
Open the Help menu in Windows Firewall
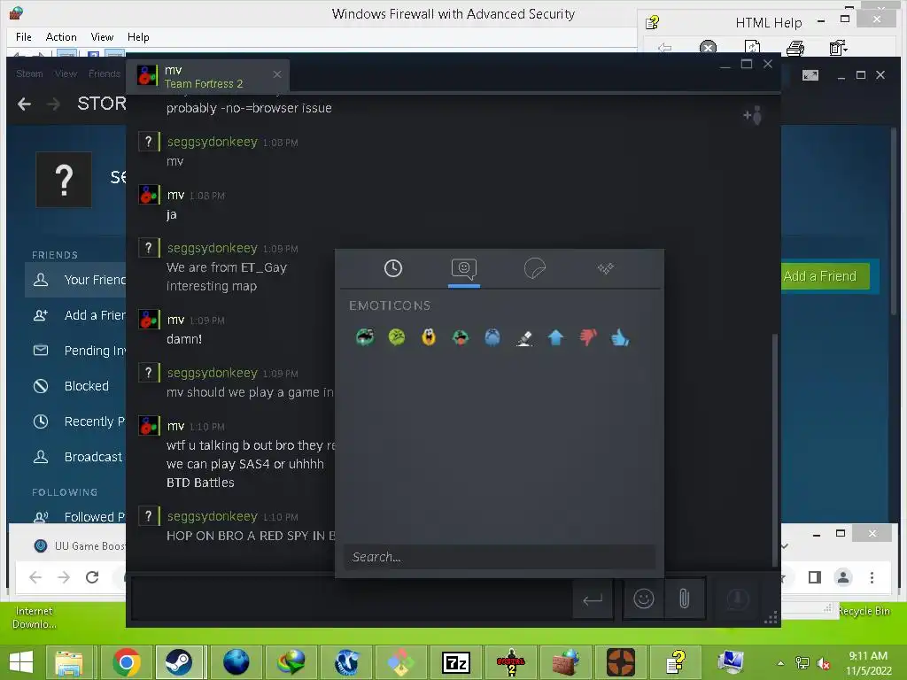click(138, 37)
